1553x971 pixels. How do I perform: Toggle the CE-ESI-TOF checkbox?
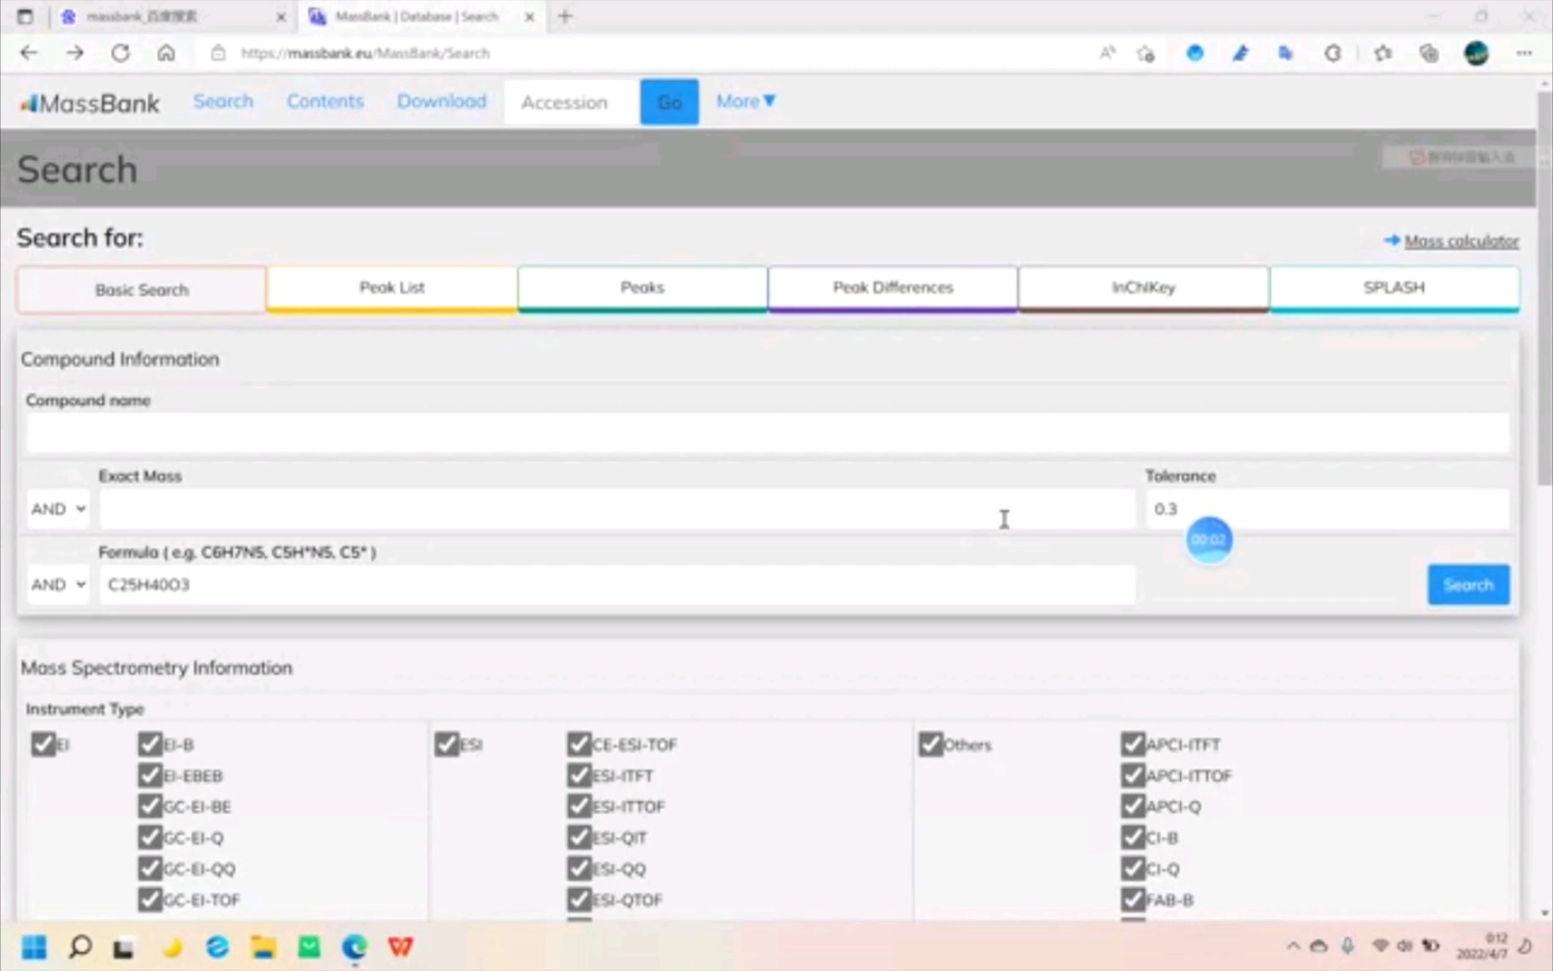tap(579, 744)
